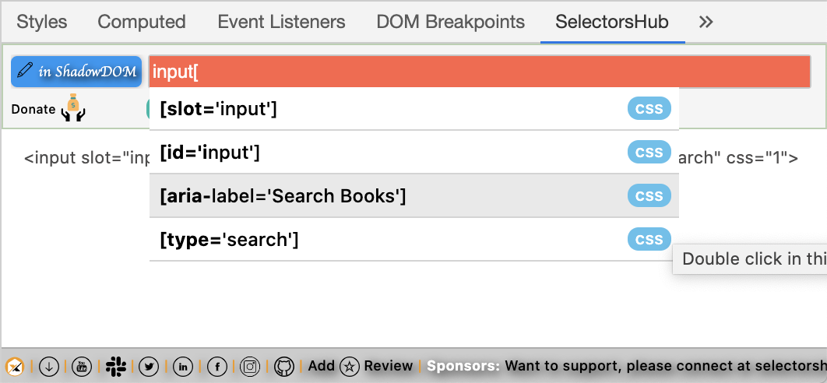The width and height of the screenshot is (827, 383).
Task: Switch to the Computed tab
Action: click(x=142, y=22)
